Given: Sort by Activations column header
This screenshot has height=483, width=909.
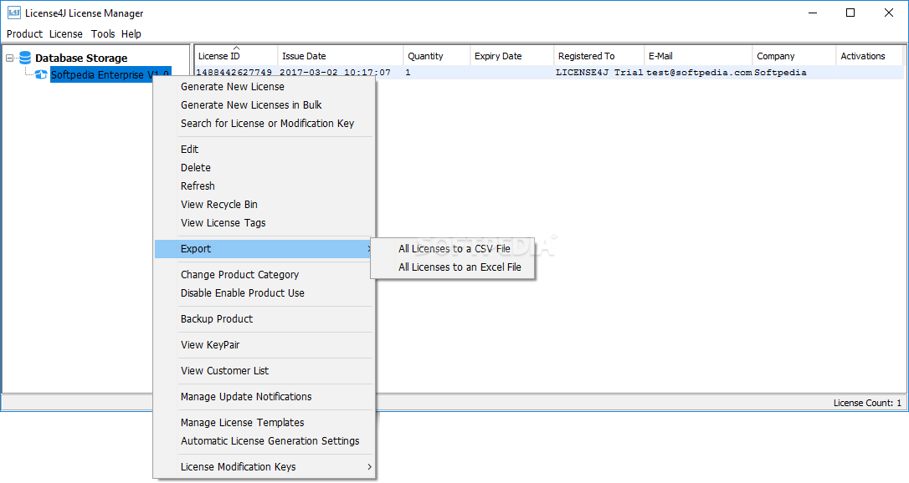Looking at the screenshot, I should click(x=870, y=55).
